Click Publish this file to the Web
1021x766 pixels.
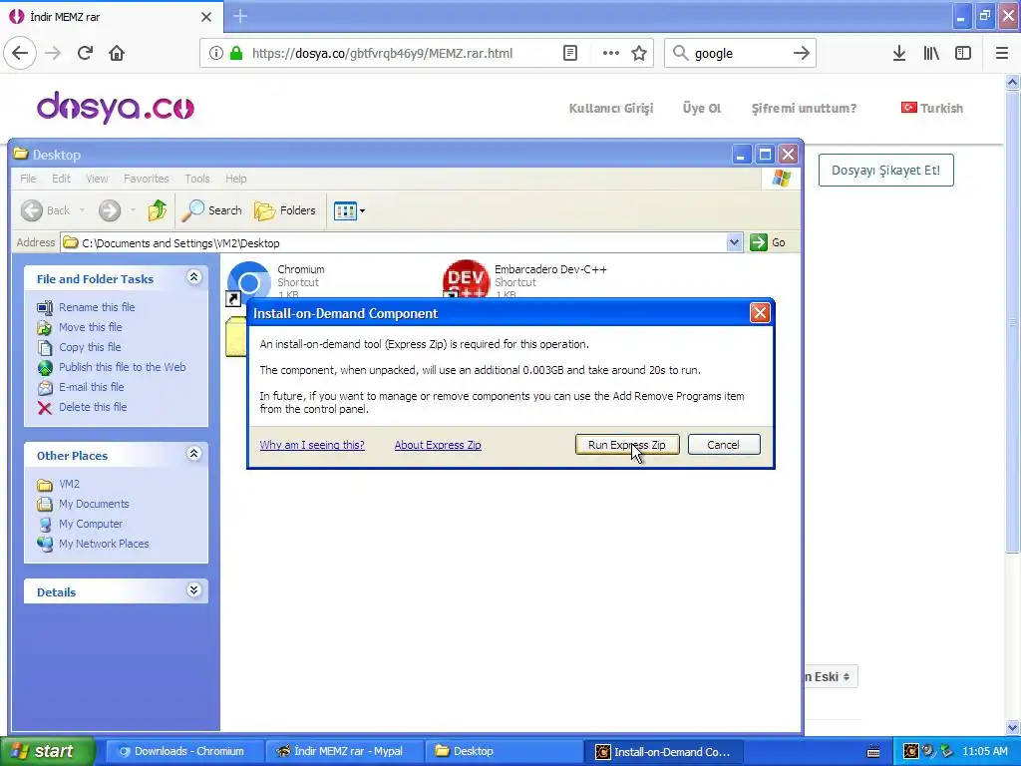(123, 367)
